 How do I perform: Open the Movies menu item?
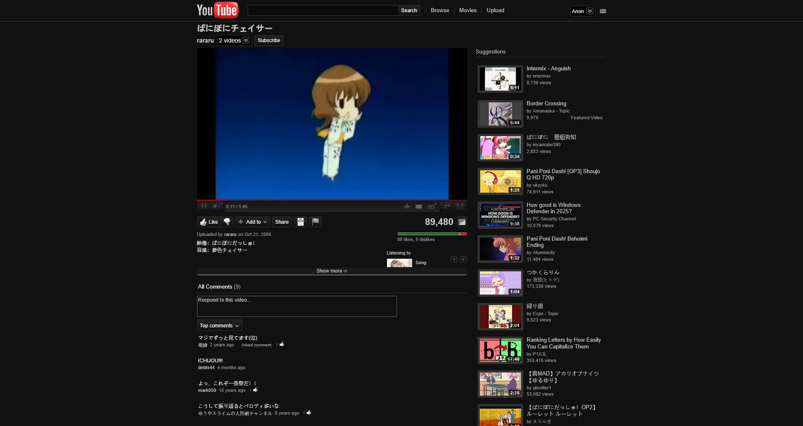[x=468, y=10]
